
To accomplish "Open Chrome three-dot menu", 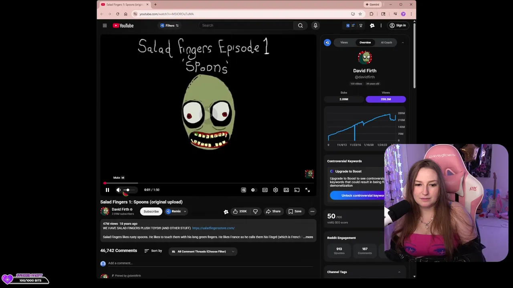I will tap(411, 14).
